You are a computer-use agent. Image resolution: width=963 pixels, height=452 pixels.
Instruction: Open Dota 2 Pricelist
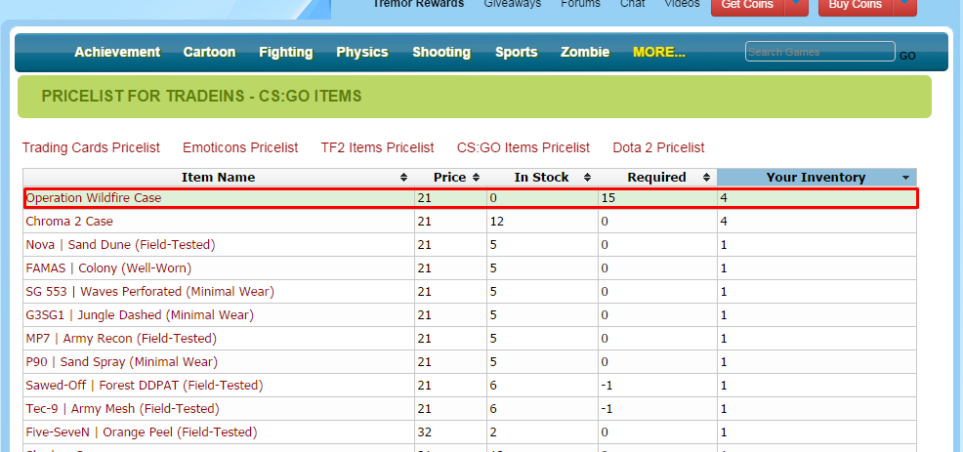[x=658, y=148]
